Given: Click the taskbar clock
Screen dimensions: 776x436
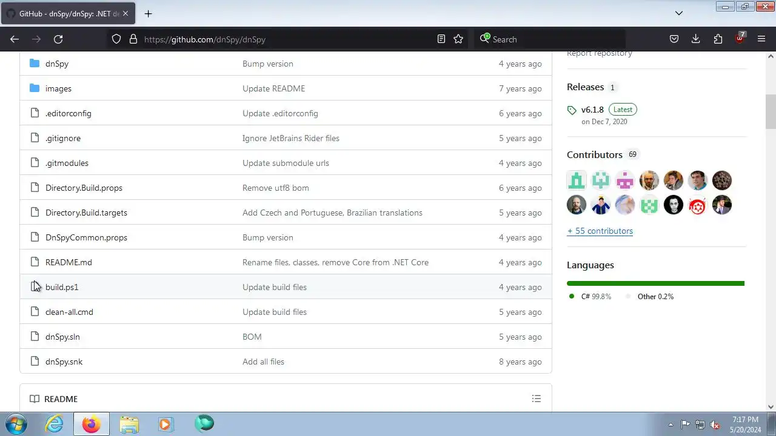Looking at the screenshot, I should (745, 424).
